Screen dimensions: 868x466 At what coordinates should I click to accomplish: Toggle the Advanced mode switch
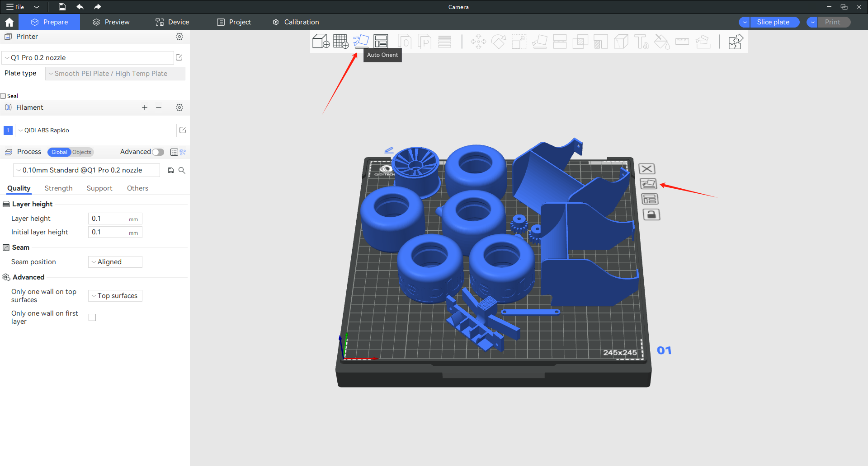pos(158,152)
